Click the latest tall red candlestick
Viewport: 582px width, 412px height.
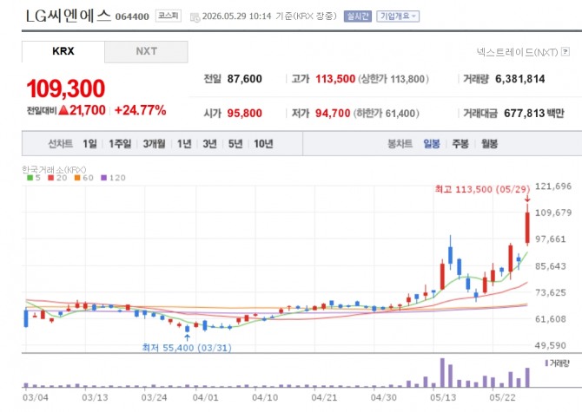527,227
